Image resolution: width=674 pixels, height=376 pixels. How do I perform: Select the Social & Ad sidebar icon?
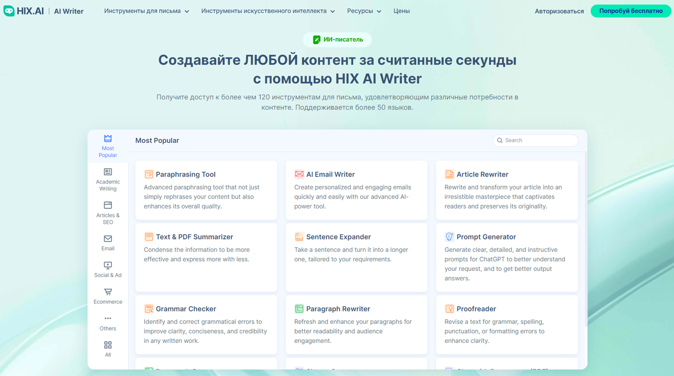click(108, 265)
